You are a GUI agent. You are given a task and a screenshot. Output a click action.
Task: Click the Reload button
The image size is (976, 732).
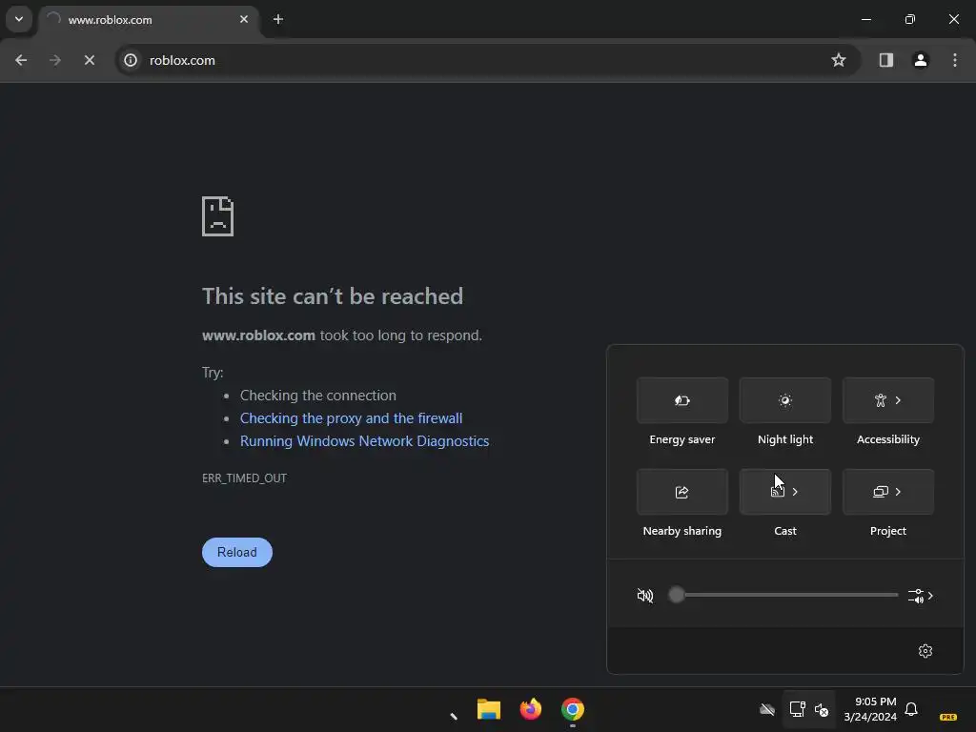[x=237, y=552]
